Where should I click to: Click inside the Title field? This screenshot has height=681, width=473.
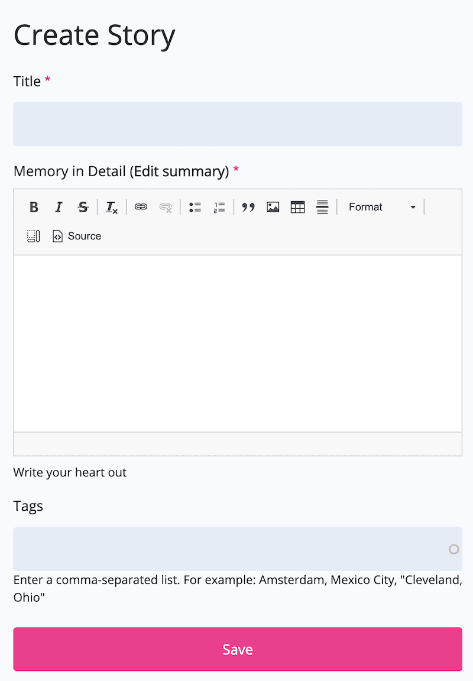coord(237,124)
